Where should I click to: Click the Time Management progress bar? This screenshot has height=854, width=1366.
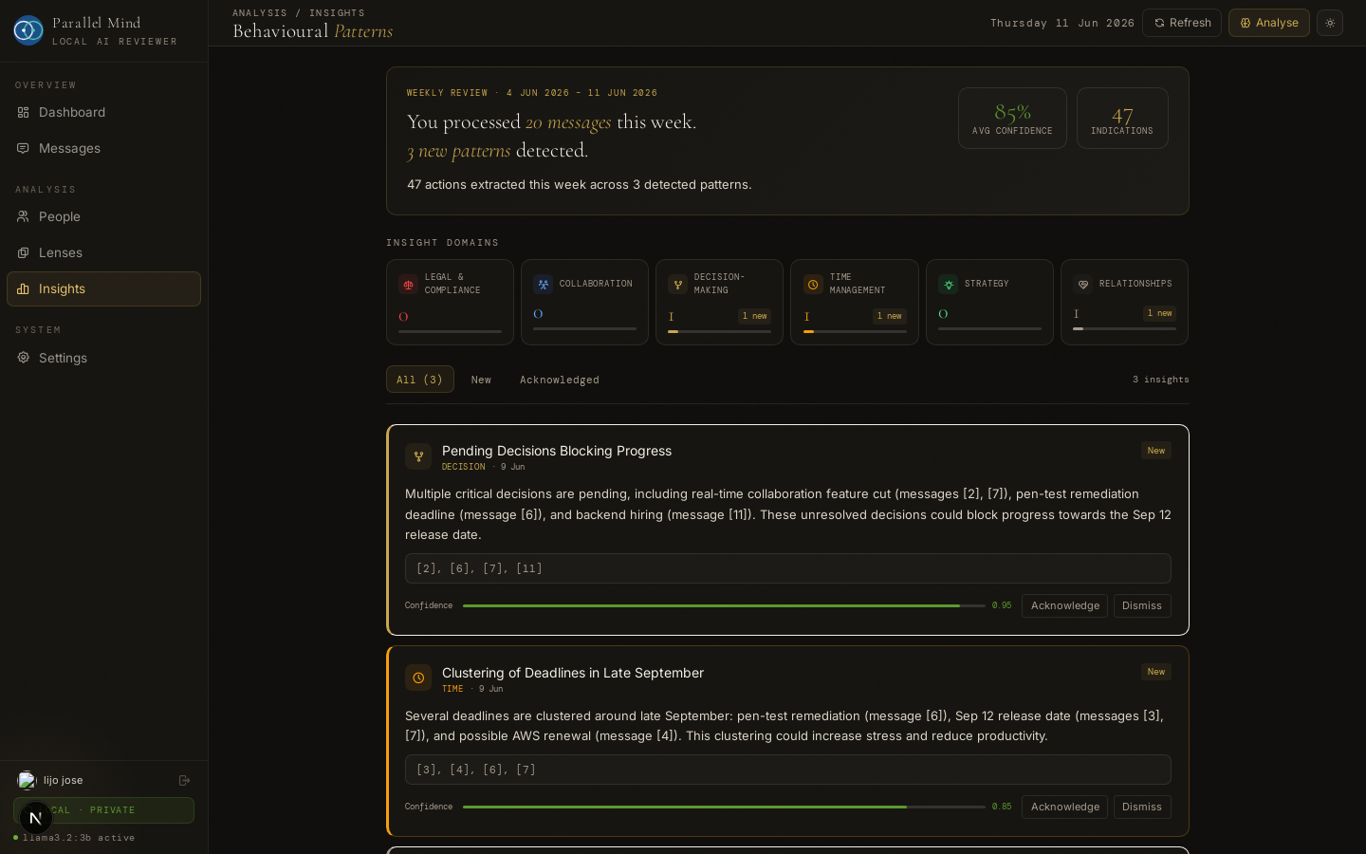pyautogui.click(x=855, y=331)
